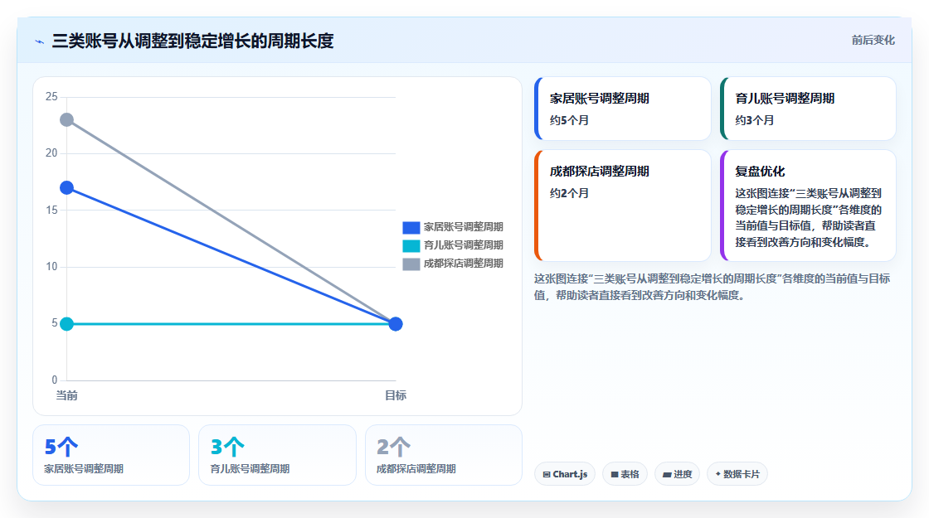Click the 数据卡片 tag

coord(737,474)
